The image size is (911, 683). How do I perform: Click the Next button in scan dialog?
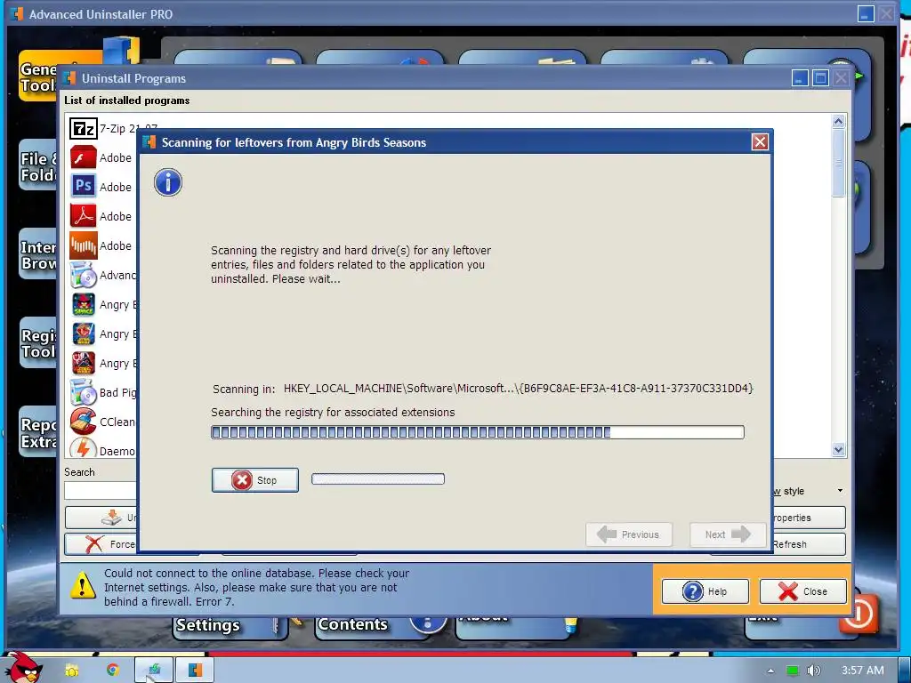[x=729, y=534]
